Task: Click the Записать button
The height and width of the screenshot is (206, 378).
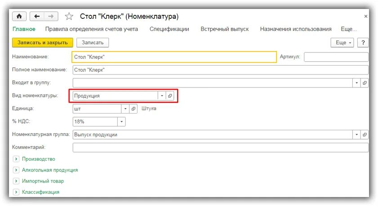Action: tap(93, 43)
